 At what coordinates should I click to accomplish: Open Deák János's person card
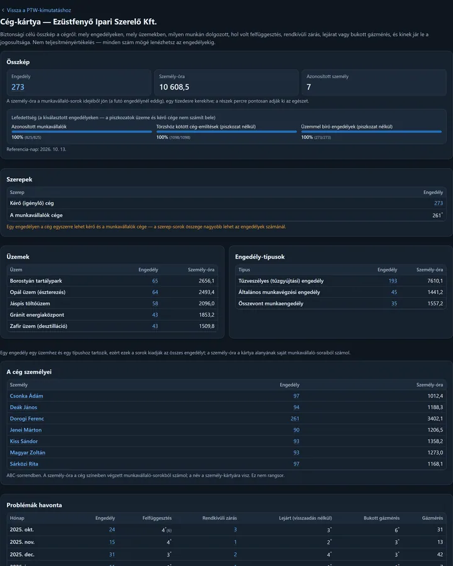(x=23, y=407)
